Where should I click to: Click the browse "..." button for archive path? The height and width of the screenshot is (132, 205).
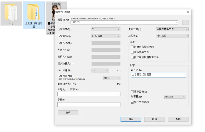(185, 23)
